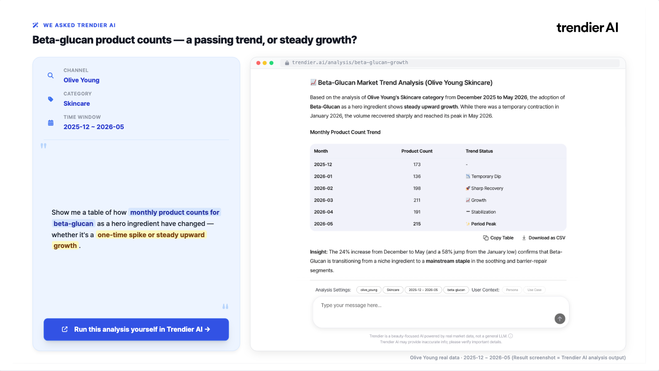The height and width of the screenshot is (371, 659).
Task: Click the "Insight:" label
Action: 318,252
